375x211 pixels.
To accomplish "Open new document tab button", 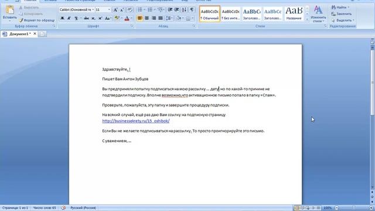I will [42, 34].
